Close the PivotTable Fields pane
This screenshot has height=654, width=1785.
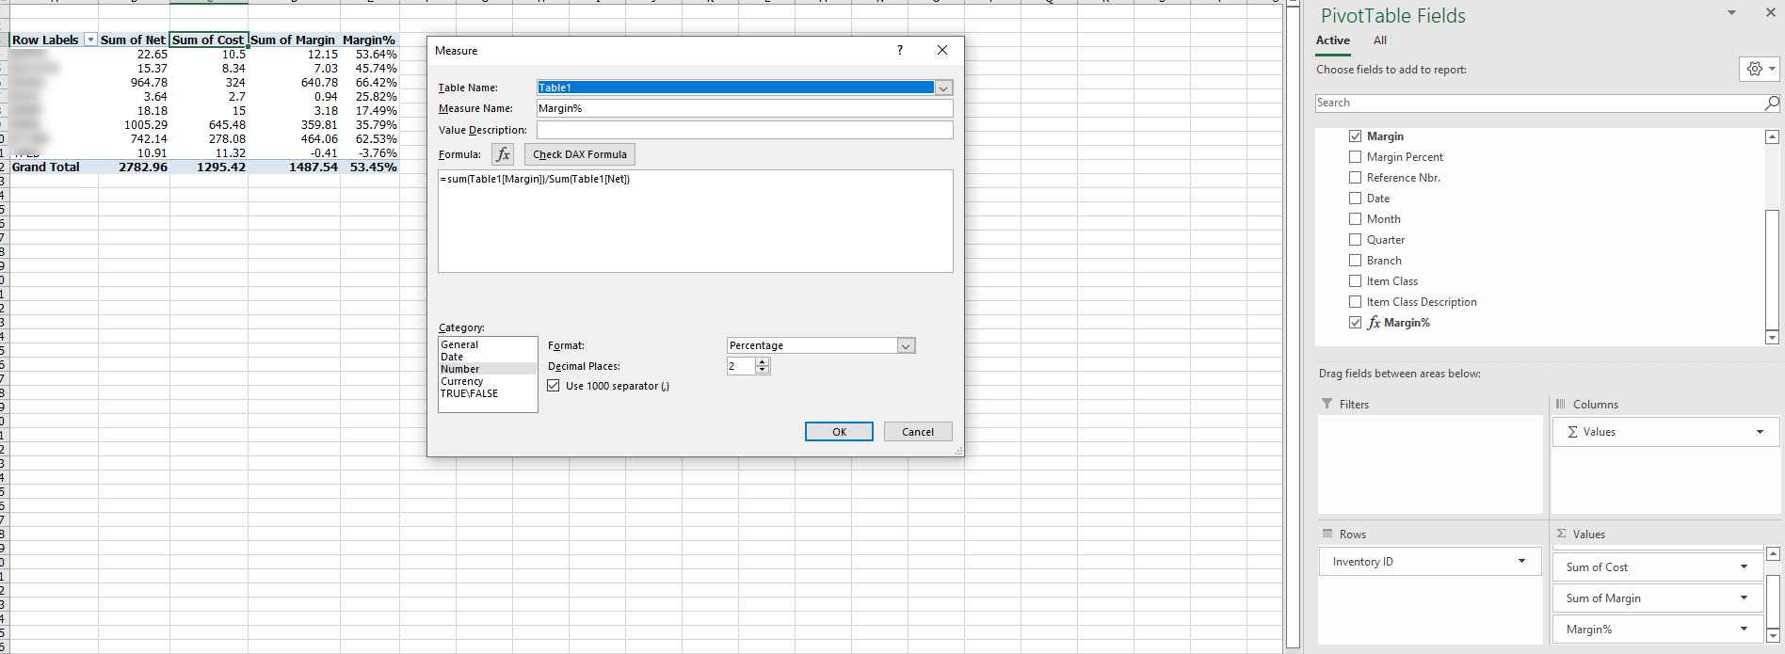1770,13
